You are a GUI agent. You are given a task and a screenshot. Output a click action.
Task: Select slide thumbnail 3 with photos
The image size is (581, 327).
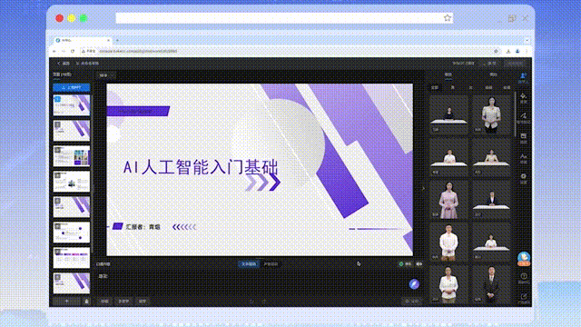click(x=72, y=155)
